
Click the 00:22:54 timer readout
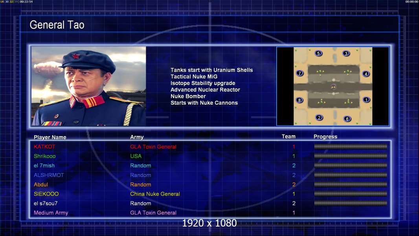click(x=26, y=2)
